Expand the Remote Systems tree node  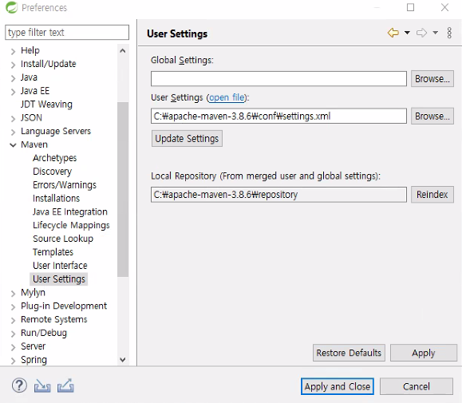pos(13,320)
